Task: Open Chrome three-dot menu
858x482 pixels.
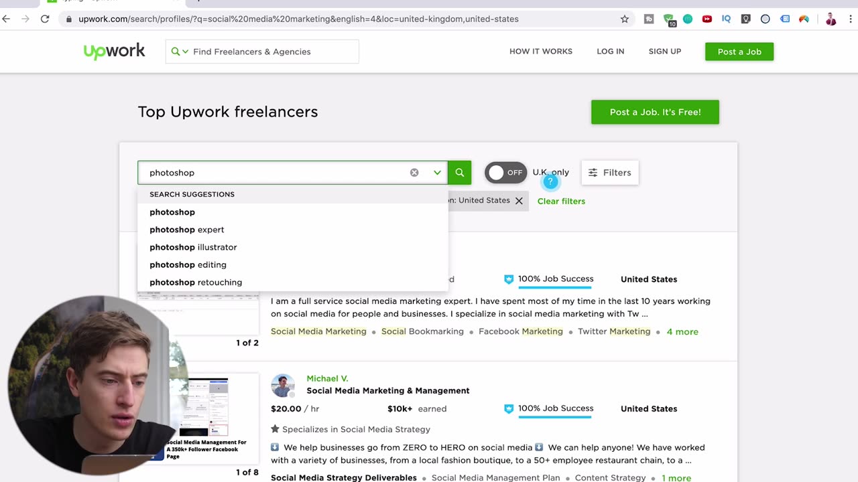Action: click(x=851, y=19)
